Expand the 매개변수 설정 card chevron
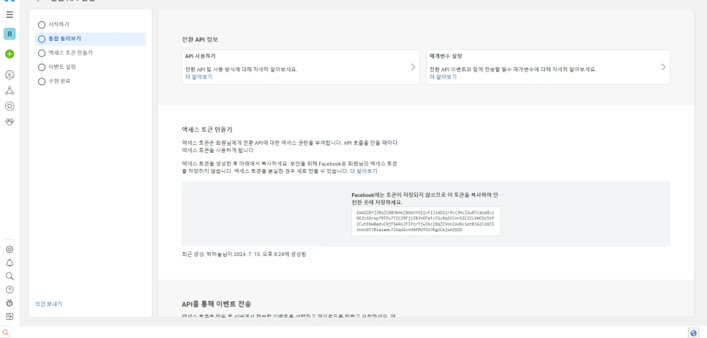 point(663,67)
